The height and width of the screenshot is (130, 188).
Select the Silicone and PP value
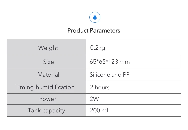click(110, 75)
